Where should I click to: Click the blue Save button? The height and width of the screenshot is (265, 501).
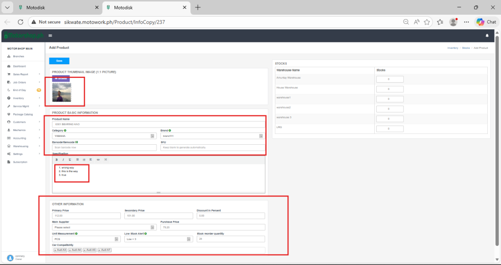59,61
